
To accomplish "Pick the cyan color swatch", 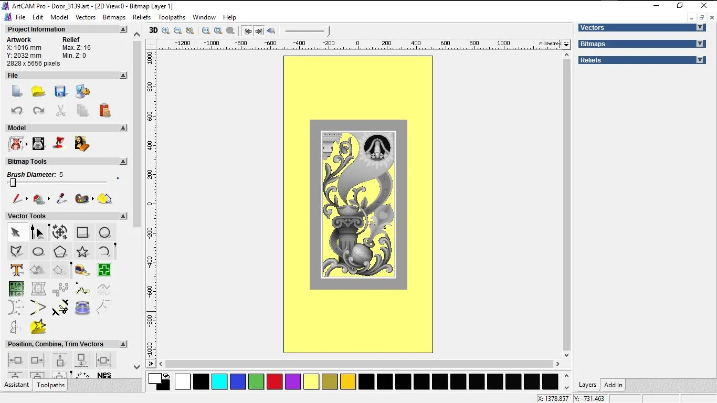I will coord(219,381).
